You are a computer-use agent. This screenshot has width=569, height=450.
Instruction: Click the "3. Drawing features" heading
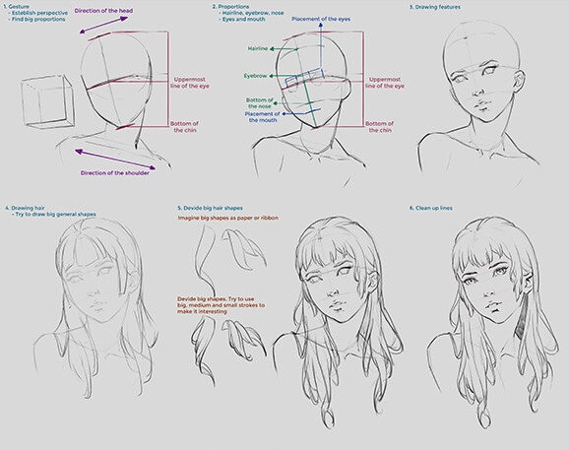(x=435, y=7)
